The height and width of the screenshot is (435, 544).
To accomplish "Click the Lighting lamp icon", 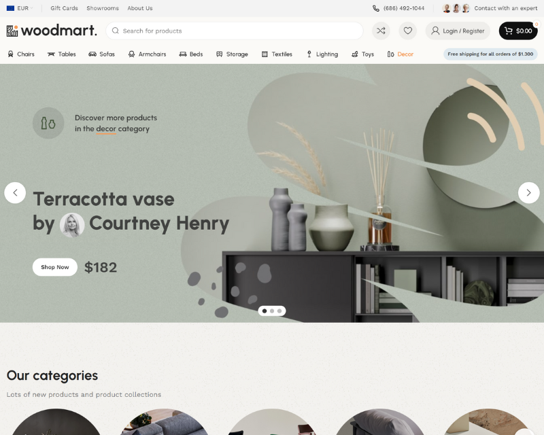I will (309, 54).
